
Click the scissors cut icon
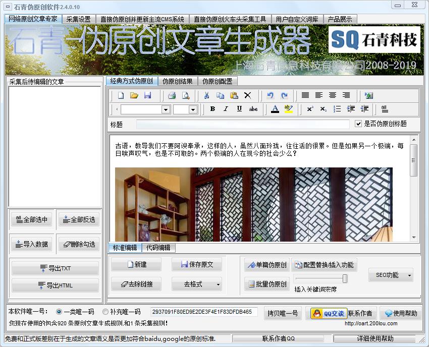206,95
